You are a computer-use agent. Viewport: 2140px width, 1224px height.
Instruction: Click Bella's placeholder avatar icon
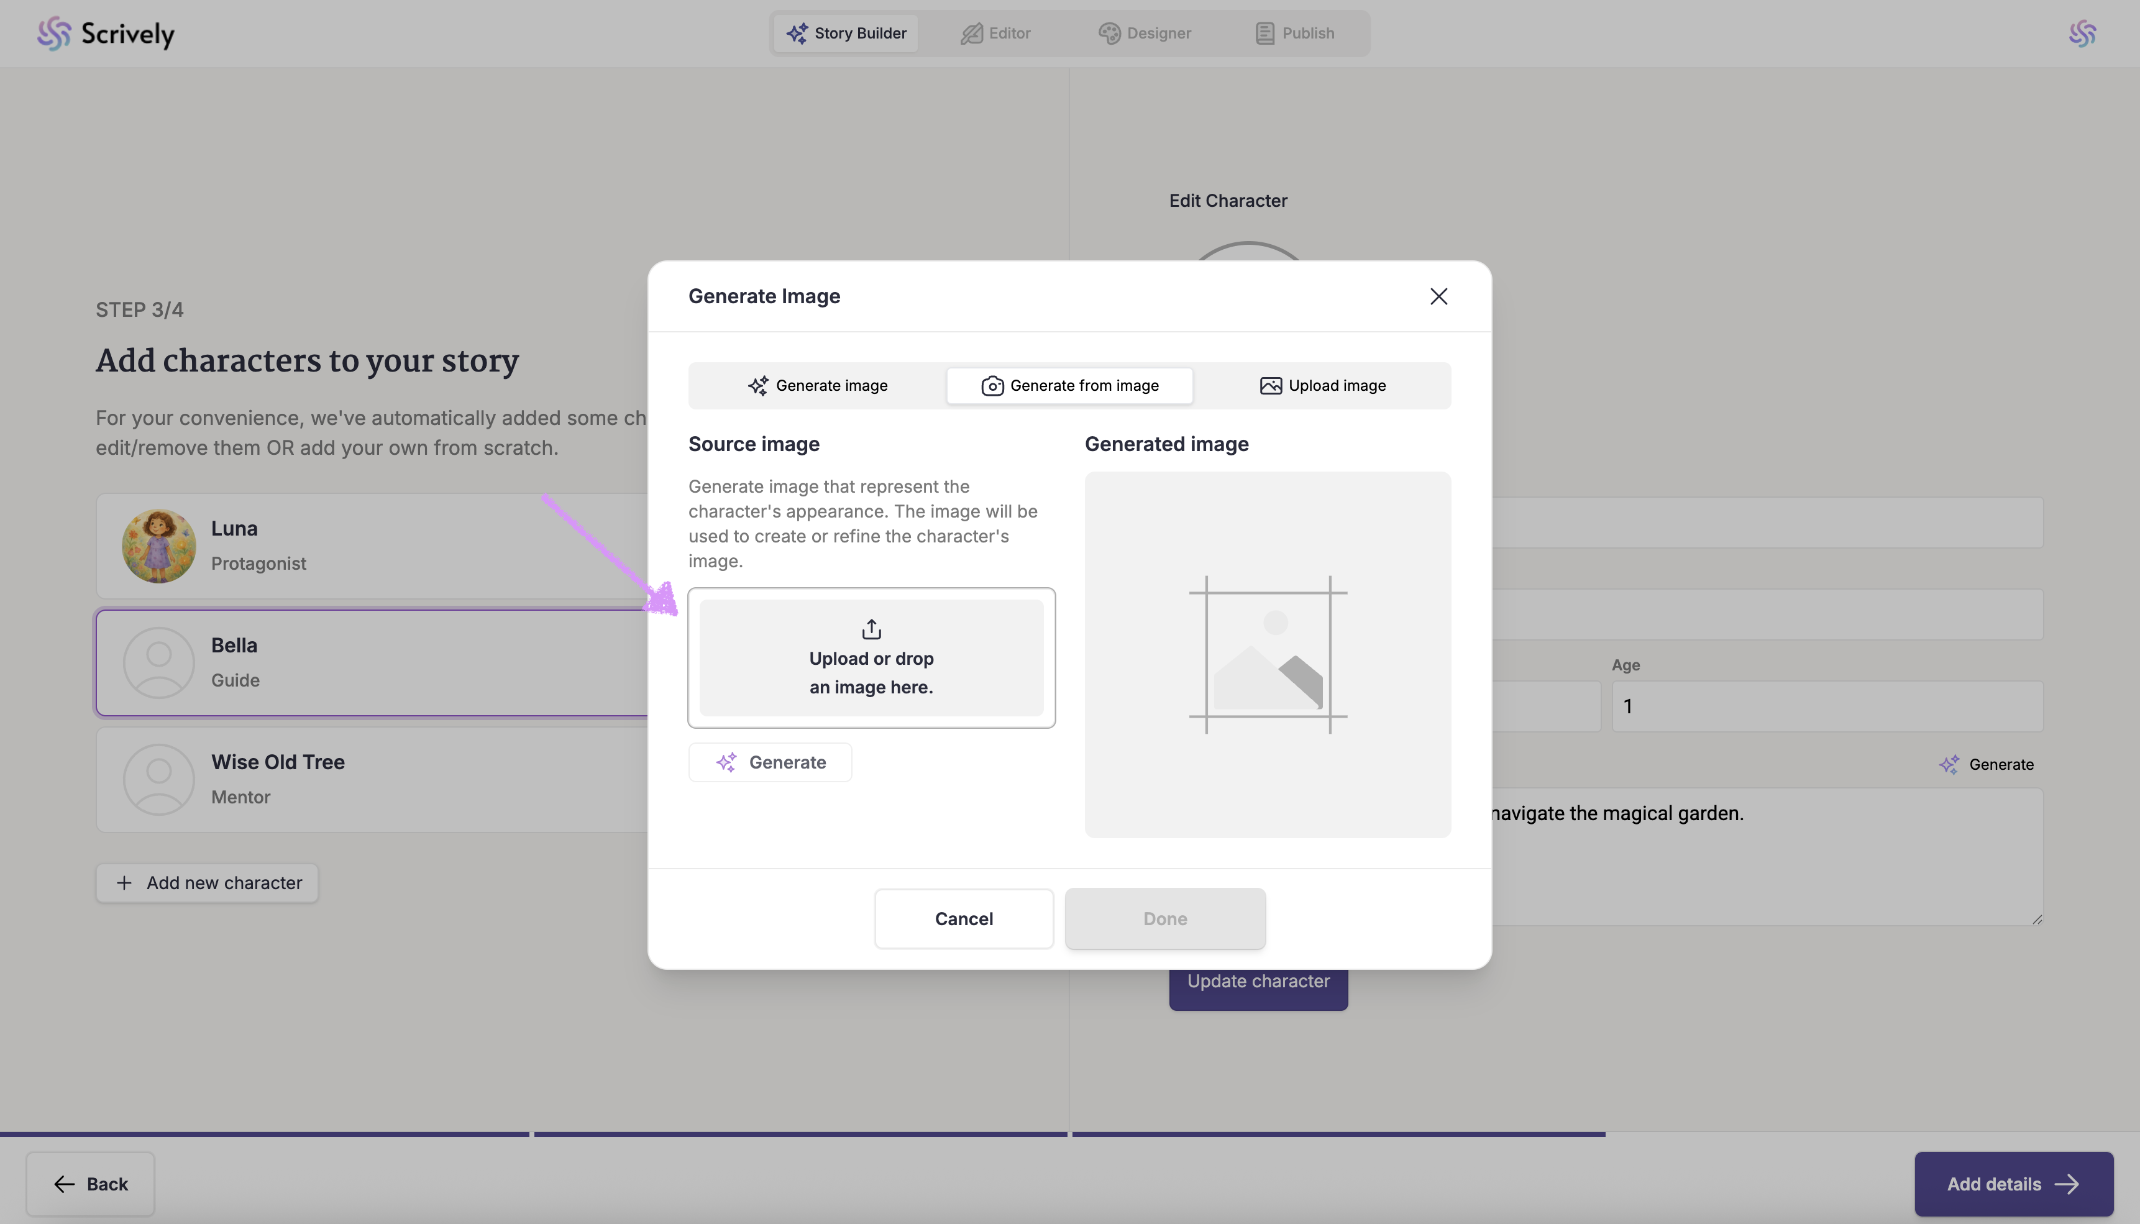point(159,662)
